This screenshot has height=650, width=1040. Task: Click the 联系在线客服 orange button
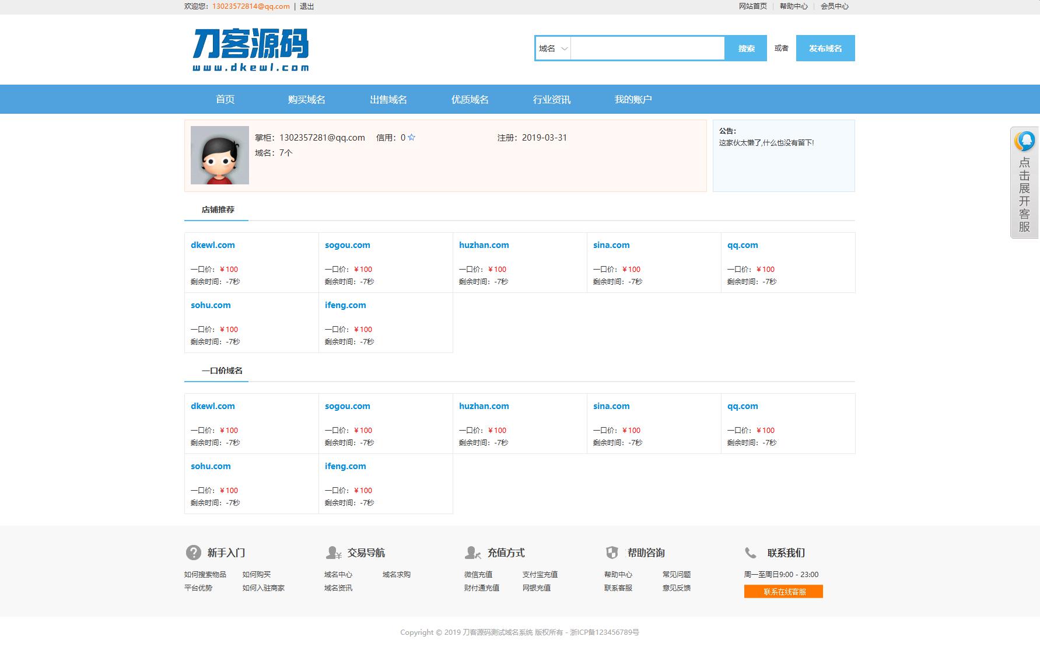[x=783, y=592]
